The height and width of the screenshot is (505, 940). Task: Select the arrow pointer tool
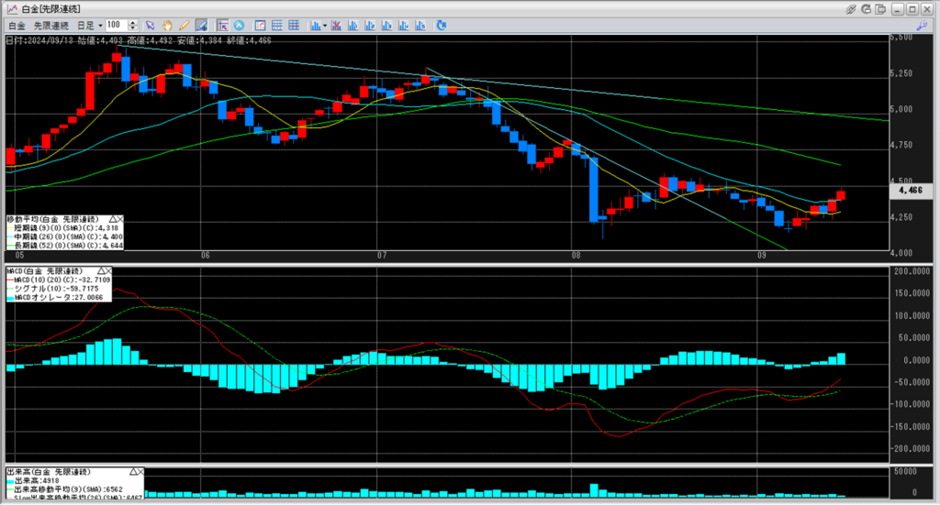pyautogui.click(x=150, y=25)
